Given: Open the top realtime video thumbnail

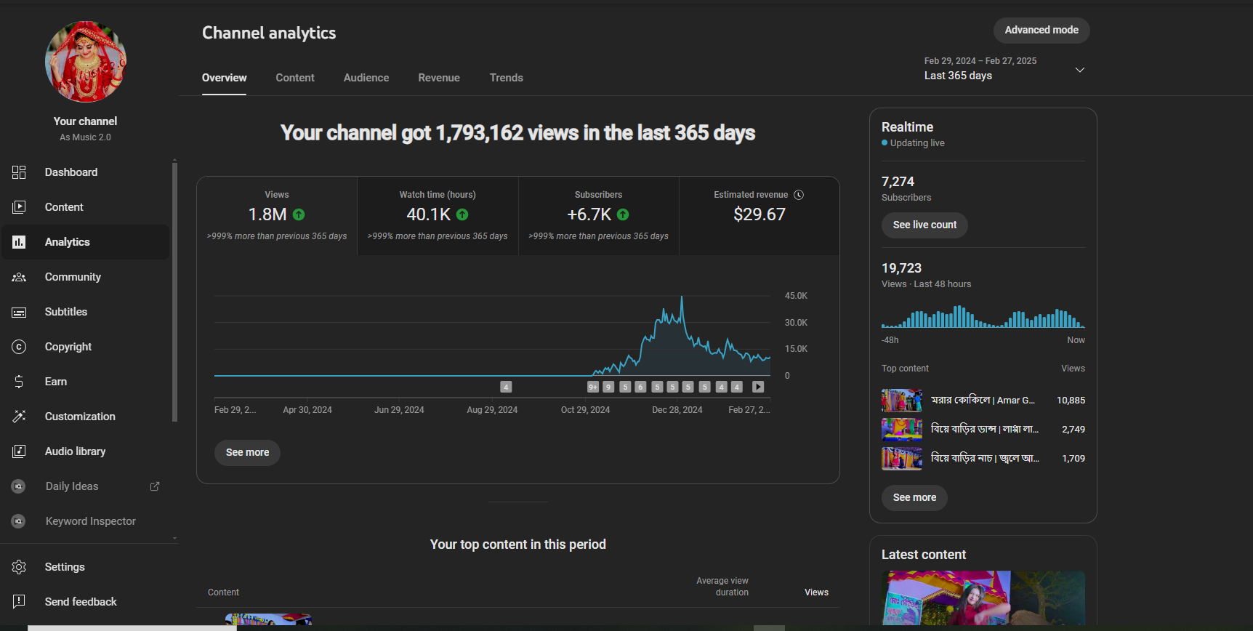Looking at the screenshot, I should pyautogui.click(x=901, y=401).
